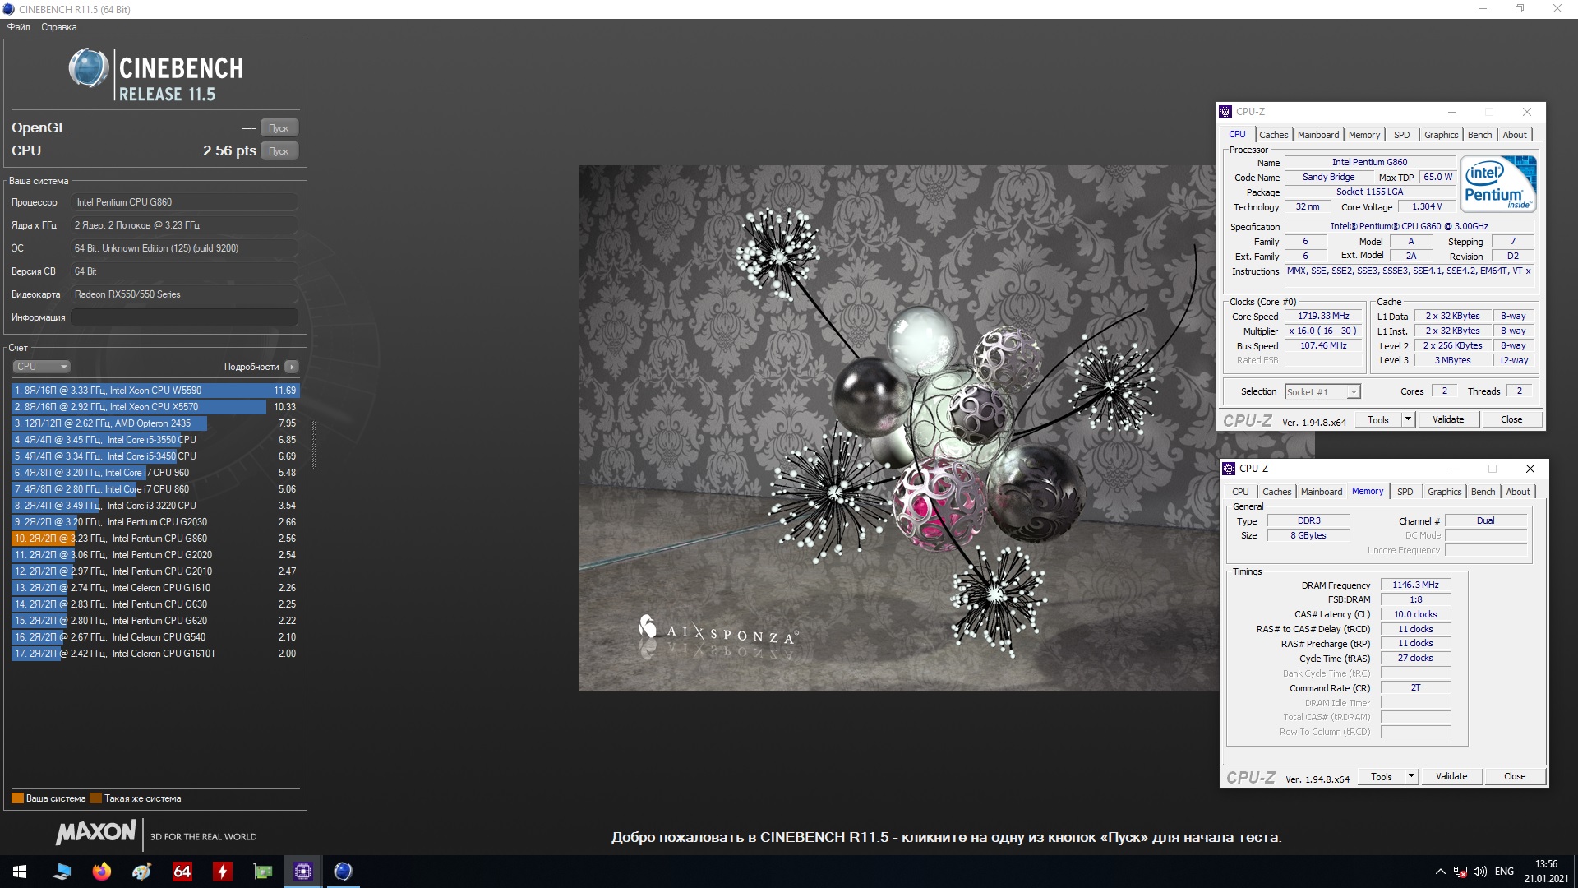Screen dimensions: 1578x888
Task: Click DRAM Frequency value 1146.3 MHz
Action: 1415,585
